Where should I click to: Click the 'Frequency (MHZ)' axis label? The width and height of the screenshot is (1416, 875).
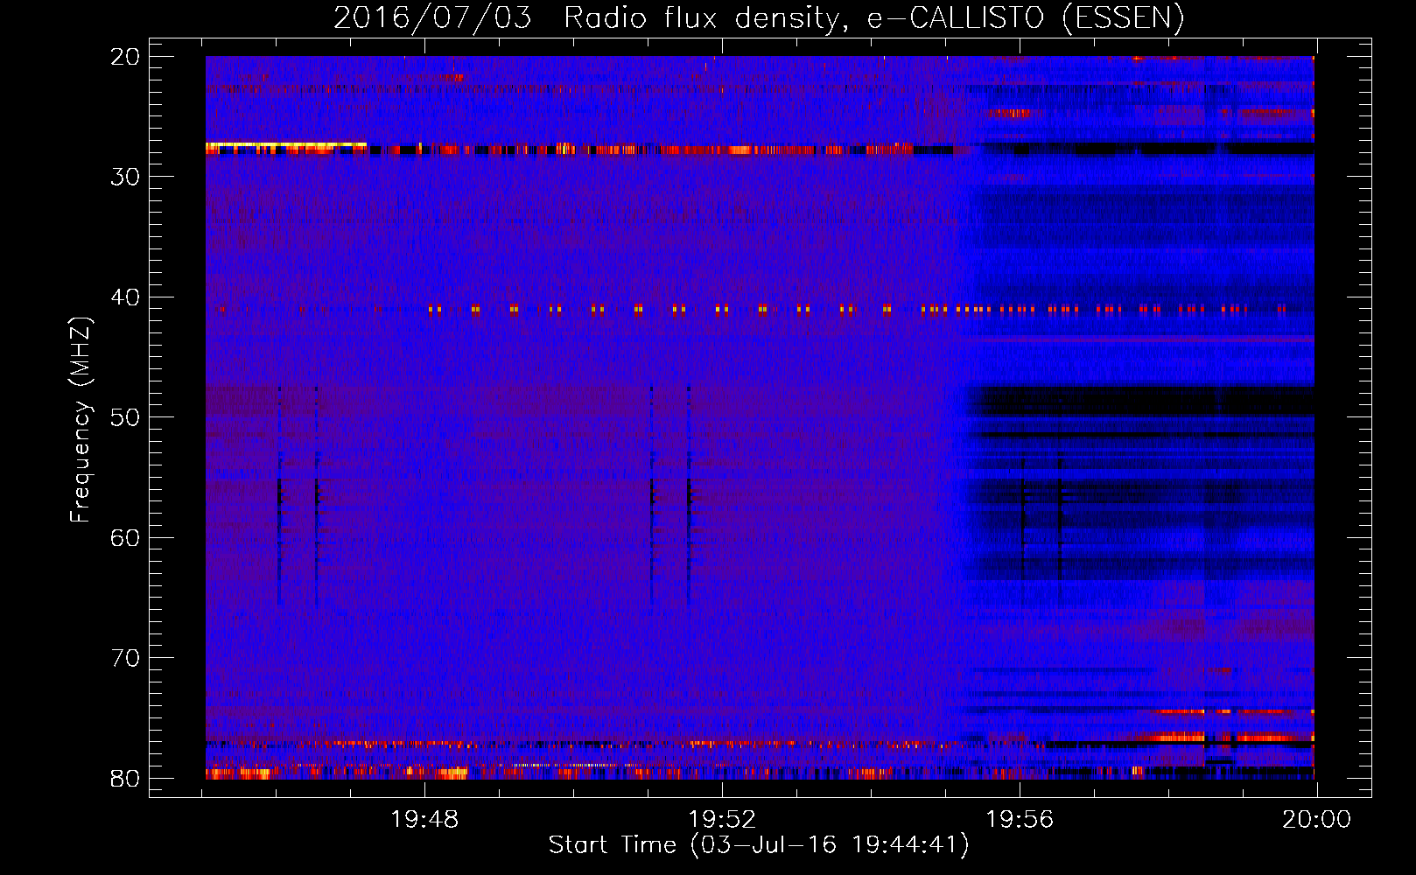pos(81,420)
